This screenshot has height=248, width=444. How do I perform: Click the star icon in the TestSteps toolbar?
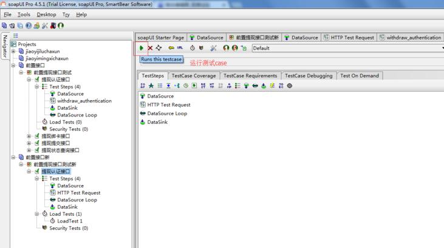click(x=151, y=86)
